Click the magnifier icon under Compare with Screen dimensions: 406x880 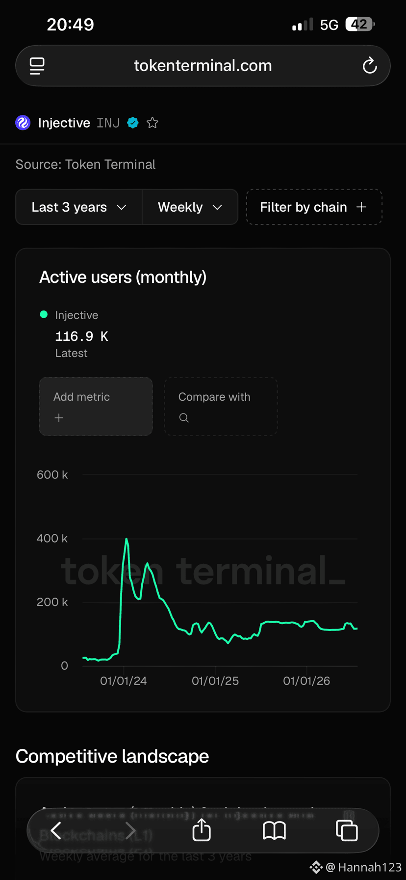(184, 418)
